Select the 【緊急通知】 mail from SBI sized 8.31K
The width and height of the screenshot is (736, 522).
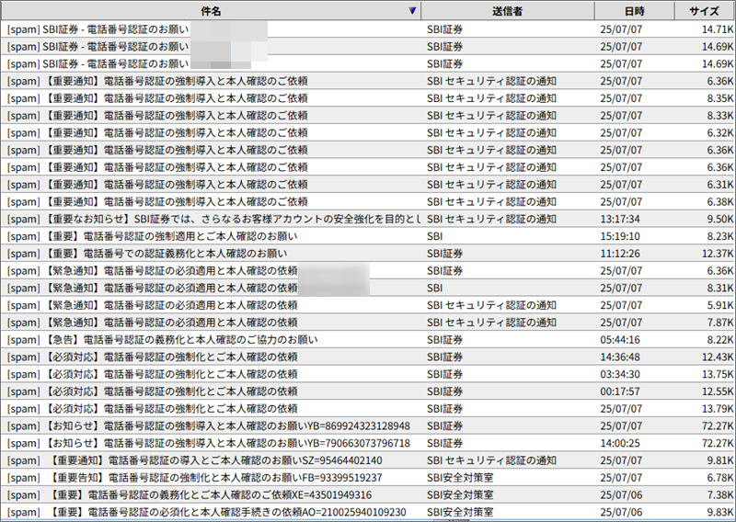[x=368, y=288]
